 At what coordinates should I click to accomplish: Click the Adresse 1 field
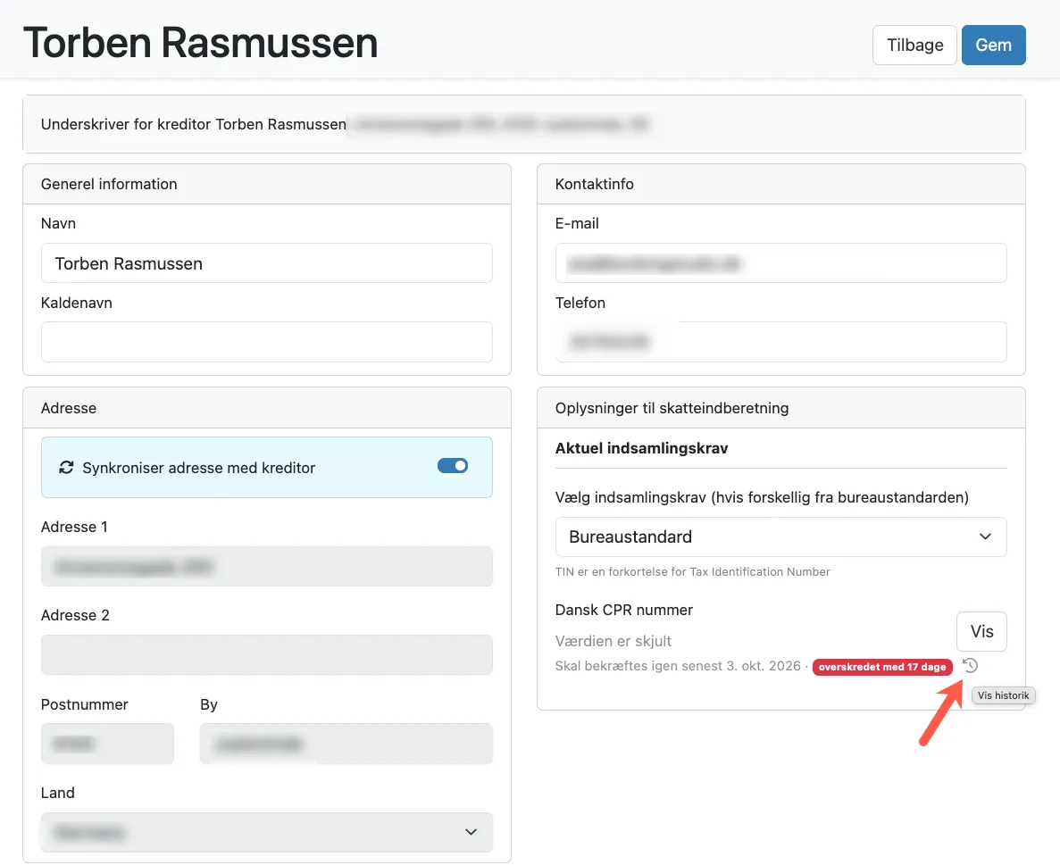click(267, 566)
